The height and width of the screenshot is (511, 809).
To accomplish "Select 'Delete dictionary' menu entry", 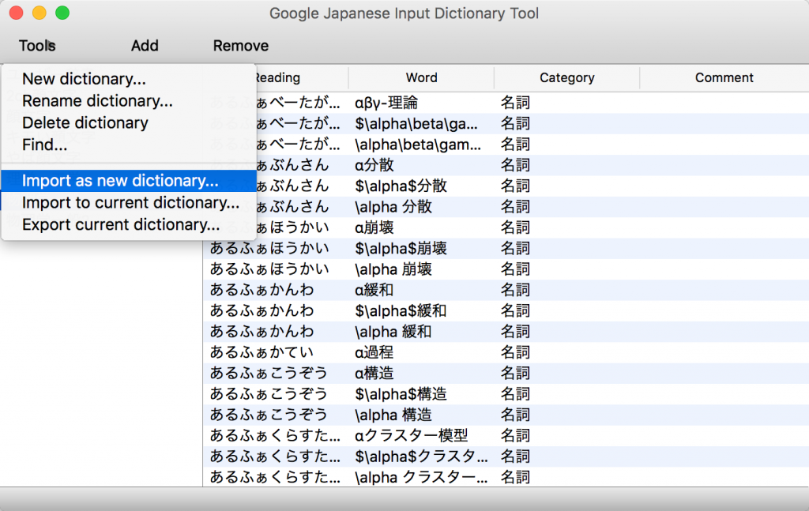I will pyautogui.click(x=85, y=123).
